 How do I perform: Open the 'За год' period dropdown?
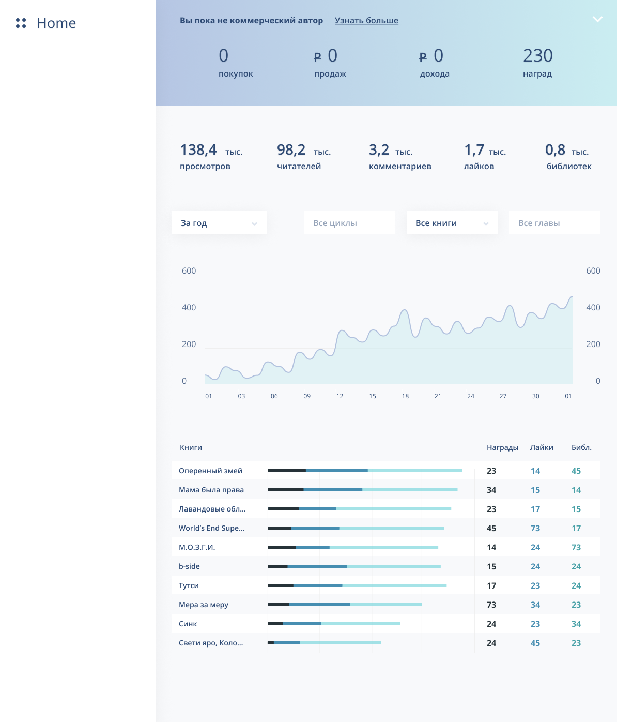(x=219, y=223)
